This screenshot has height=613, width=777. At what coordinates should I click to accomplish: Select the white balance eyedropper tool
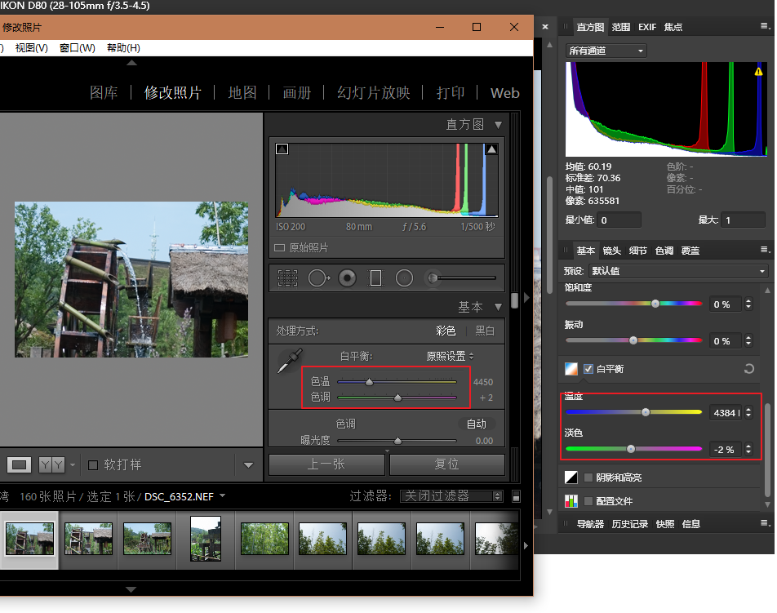pos(290,361)
